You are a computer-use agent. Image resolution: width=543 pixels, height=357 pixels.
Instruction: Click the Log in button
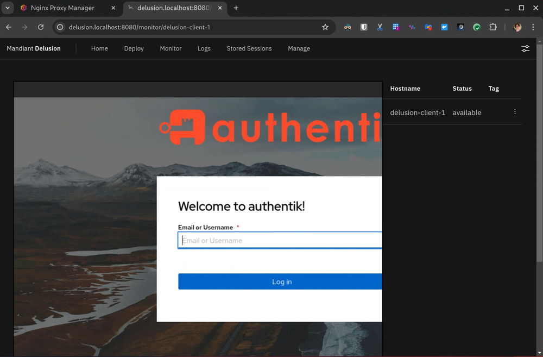(x=280, y=281)
